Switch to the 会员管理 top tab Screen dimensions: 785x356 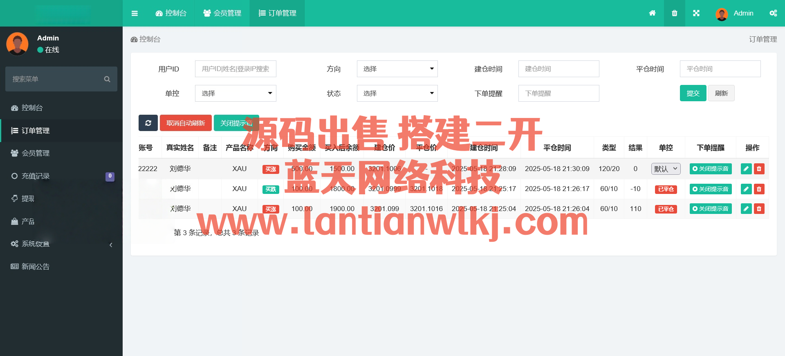(222, 13)
